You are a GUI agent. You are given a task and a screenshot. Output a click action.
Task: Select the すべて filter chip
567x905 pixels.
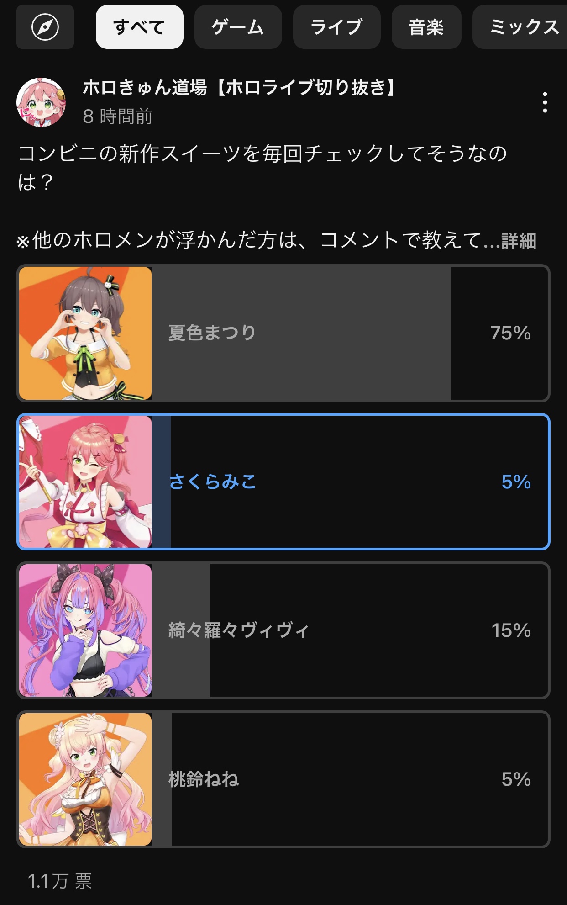click(140, 27)
